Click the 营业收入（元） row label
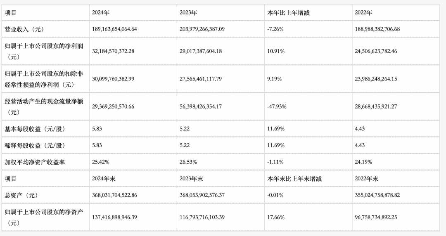Image resolution: width=446 pixels, height=236 pixels. point(24,29)
